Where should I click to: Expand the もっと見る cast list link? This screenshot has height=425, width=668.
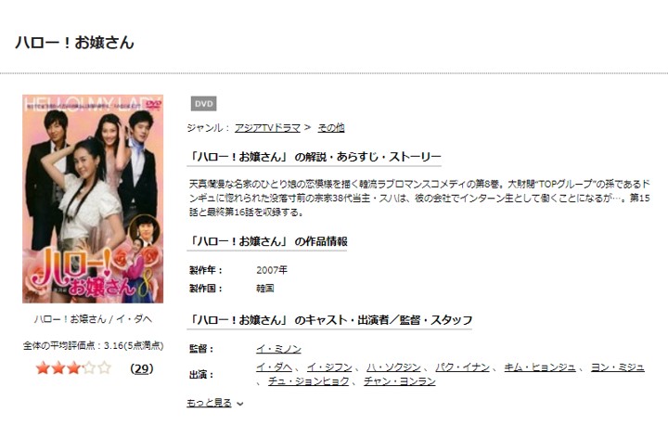209,403
